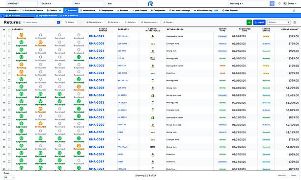
Task: Click the blue search icon in Returns search box
Action: (58, 22)
